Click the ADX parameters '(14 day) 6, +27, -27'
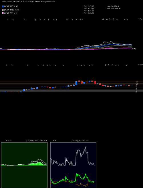The image size is (143, 188). click(x=80, y=141)
